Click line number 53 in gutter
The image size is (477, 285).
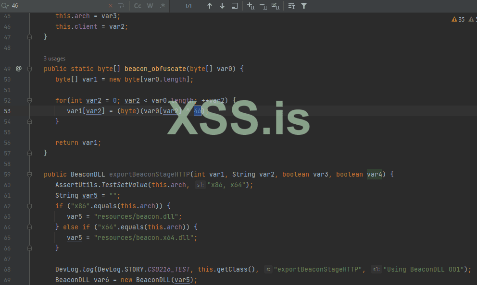coord(7,111)
